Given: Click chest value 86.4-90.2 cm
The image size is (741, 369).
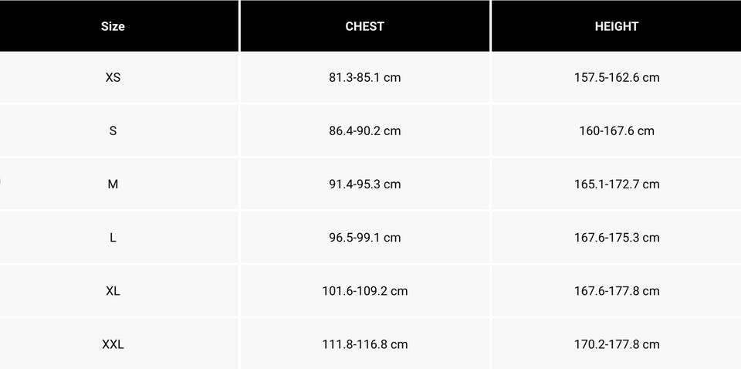Looking at the screenshot, I should [x=364, y=130].
